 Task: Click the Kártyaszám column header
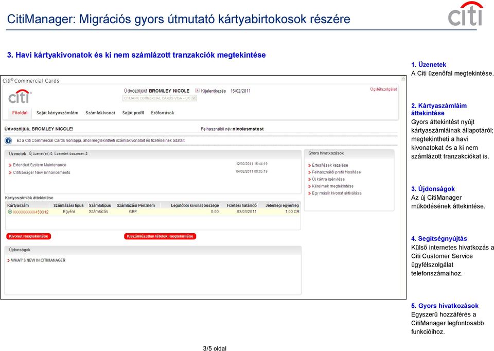(18, 205)
